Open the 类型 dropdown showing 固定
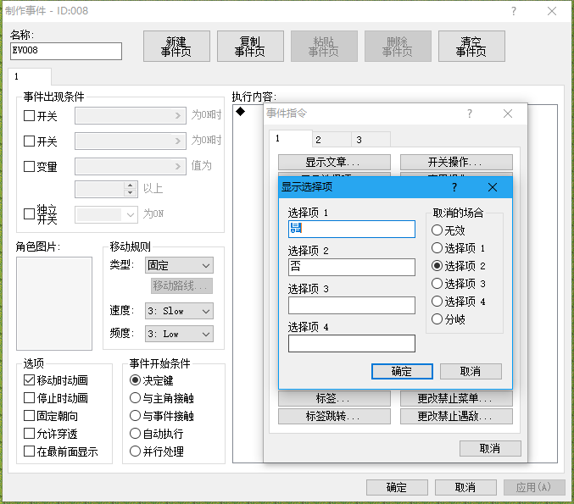Image resolution: width=574 pixels, height=504 pixels. coord(179,265)
